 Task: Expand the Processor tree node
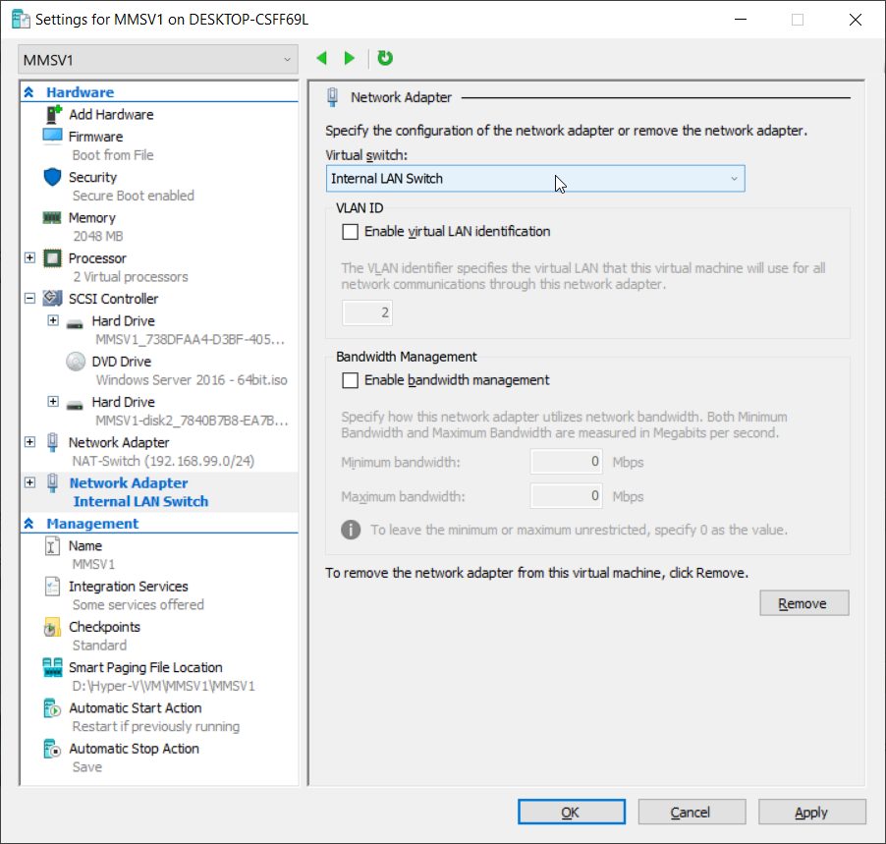click(x=29, y=257)
